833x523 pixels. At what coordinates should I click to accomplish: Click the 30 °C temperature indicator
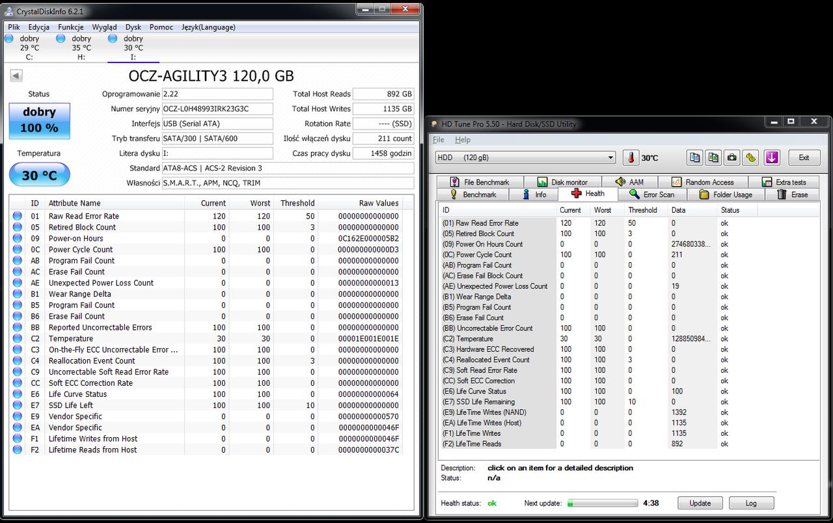pos(39,175)
